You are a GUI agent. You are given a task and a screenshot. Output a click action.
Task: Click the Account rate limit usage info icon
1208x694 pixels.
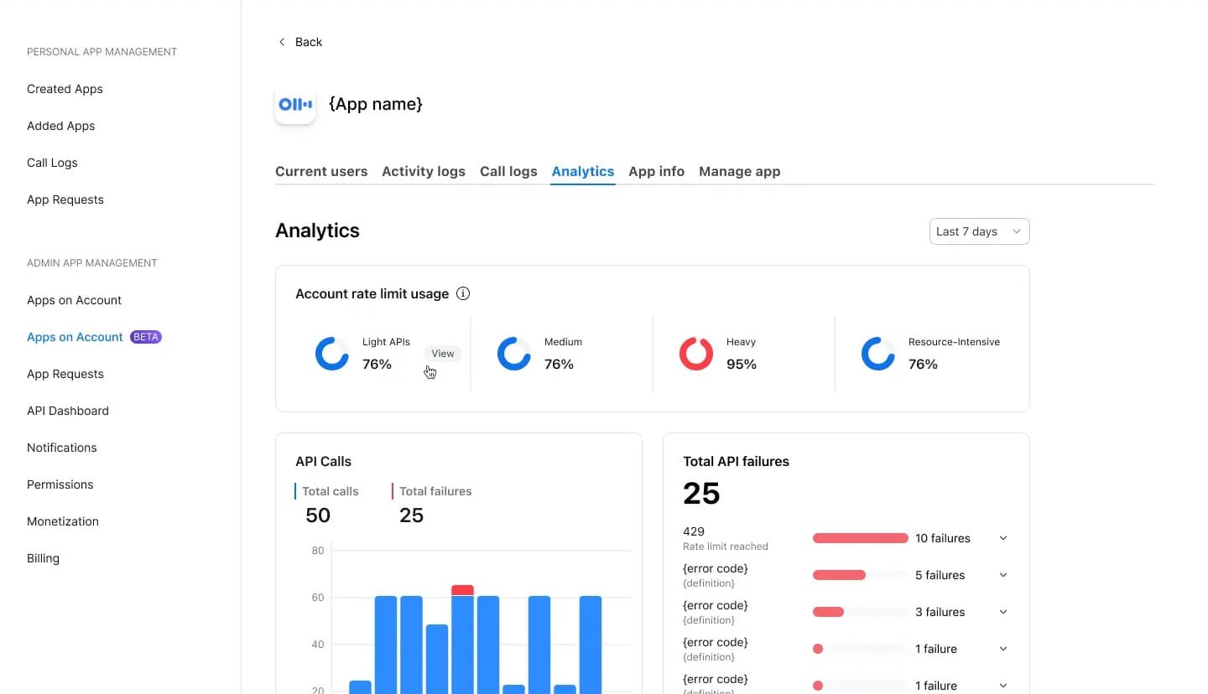463,293
